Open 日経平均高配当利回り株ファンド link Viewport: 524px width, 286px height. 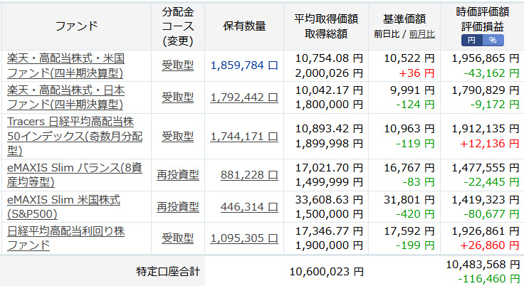click(x=65, y=238)
